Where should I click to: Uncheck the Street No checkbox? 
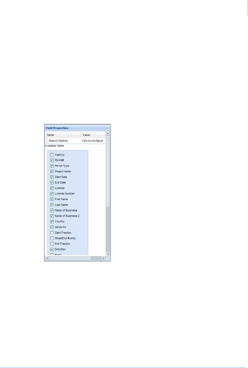(52, 227)
